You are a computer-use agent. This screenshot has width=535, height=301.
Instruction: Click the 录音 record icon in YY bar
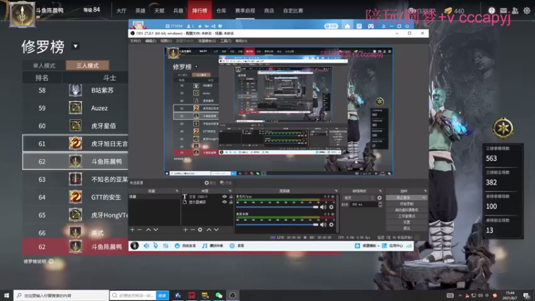coord(232,245)
